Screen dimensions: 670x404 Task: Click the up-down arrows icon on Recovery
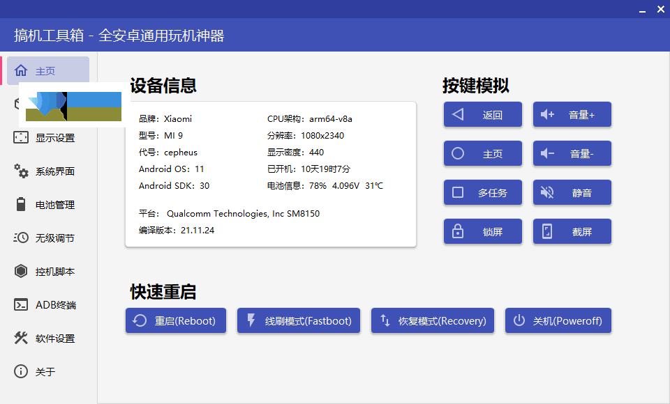[385, 320]
